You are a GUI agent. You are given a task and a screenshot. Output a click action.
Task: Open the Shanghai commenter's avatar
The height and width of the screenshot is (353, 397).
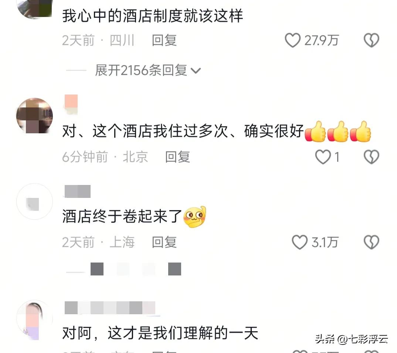click(34, 201)
